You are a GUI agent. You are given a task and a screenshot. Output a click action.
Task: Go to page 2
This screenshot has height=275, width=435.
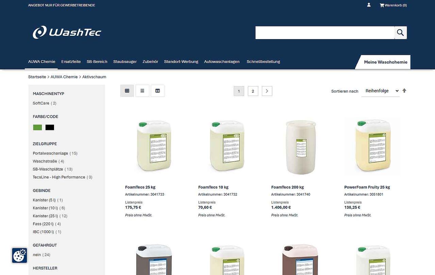click(253, 91)
